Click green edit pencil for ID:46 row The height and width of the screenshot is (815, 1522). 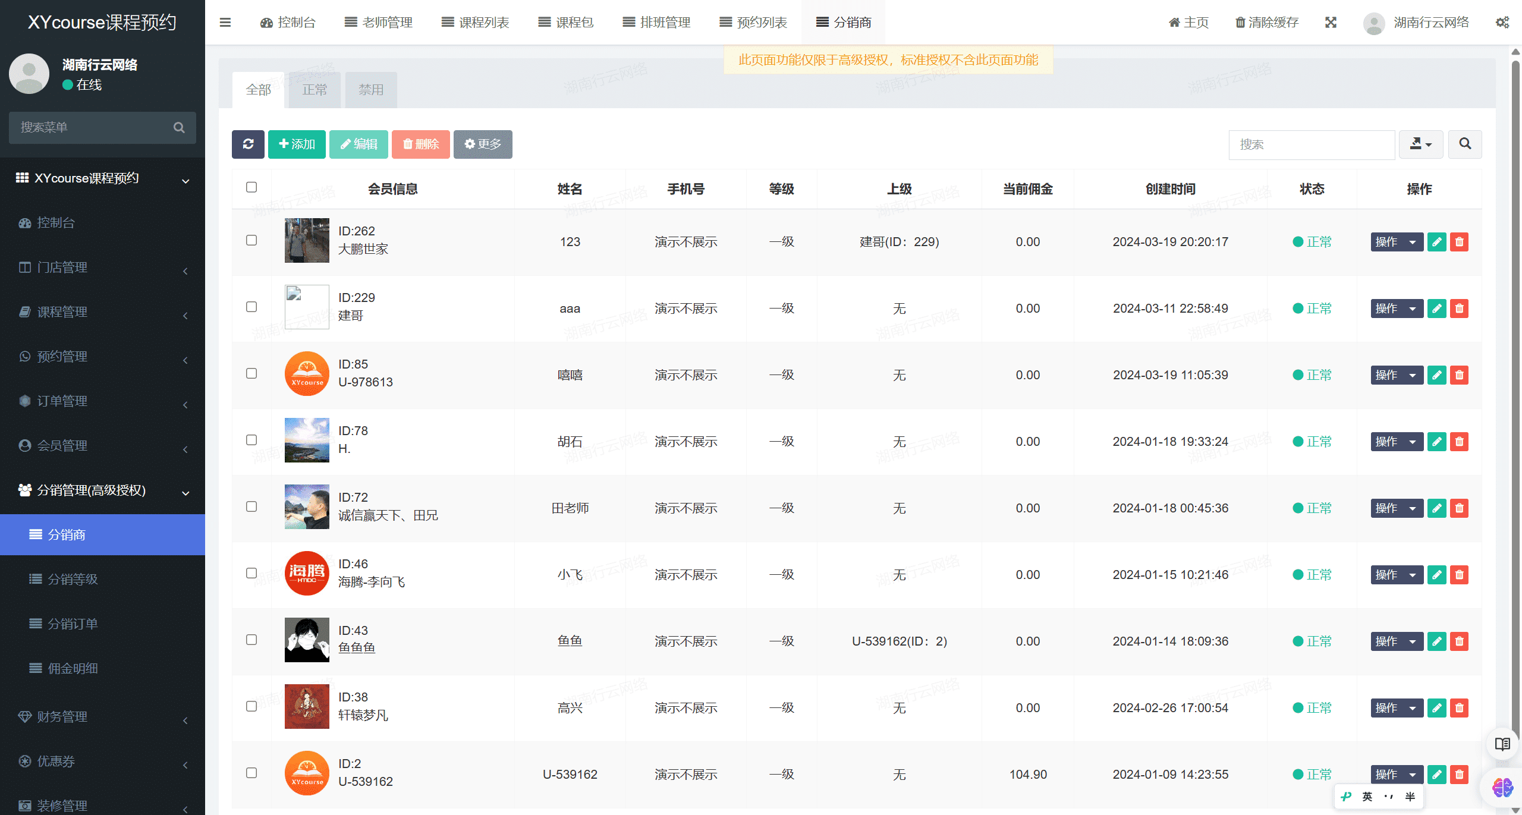click(1436, 575)
